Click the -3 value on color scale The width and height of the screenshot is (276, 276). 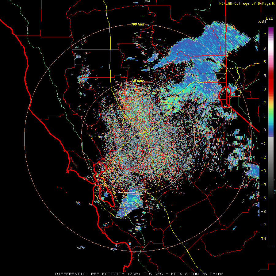(263, 171)
